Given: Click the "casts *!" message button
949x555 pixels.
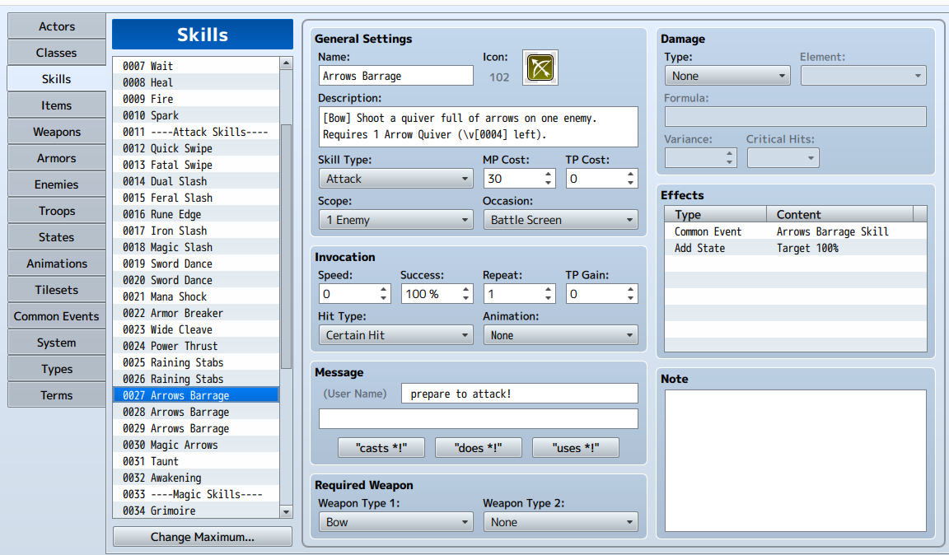Looking at the screenshot, I should pyautogui.click(x=381, y=448).
